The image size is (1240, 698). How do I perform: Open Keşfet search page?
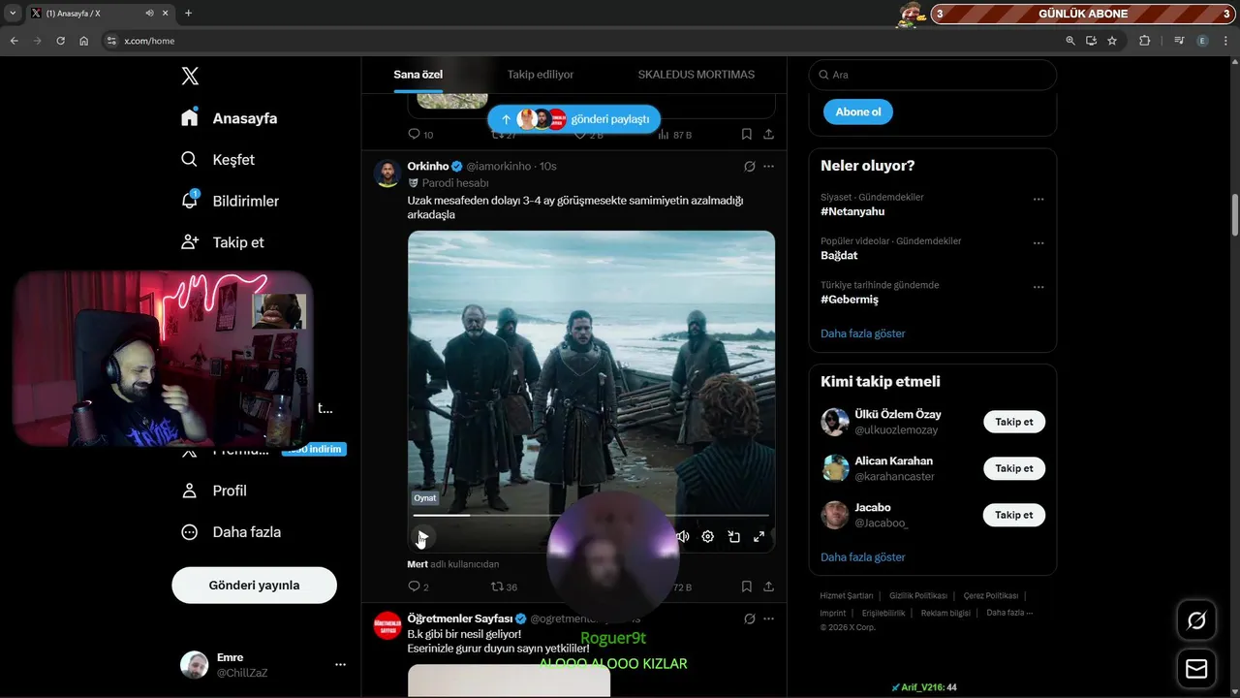(218, 160)
